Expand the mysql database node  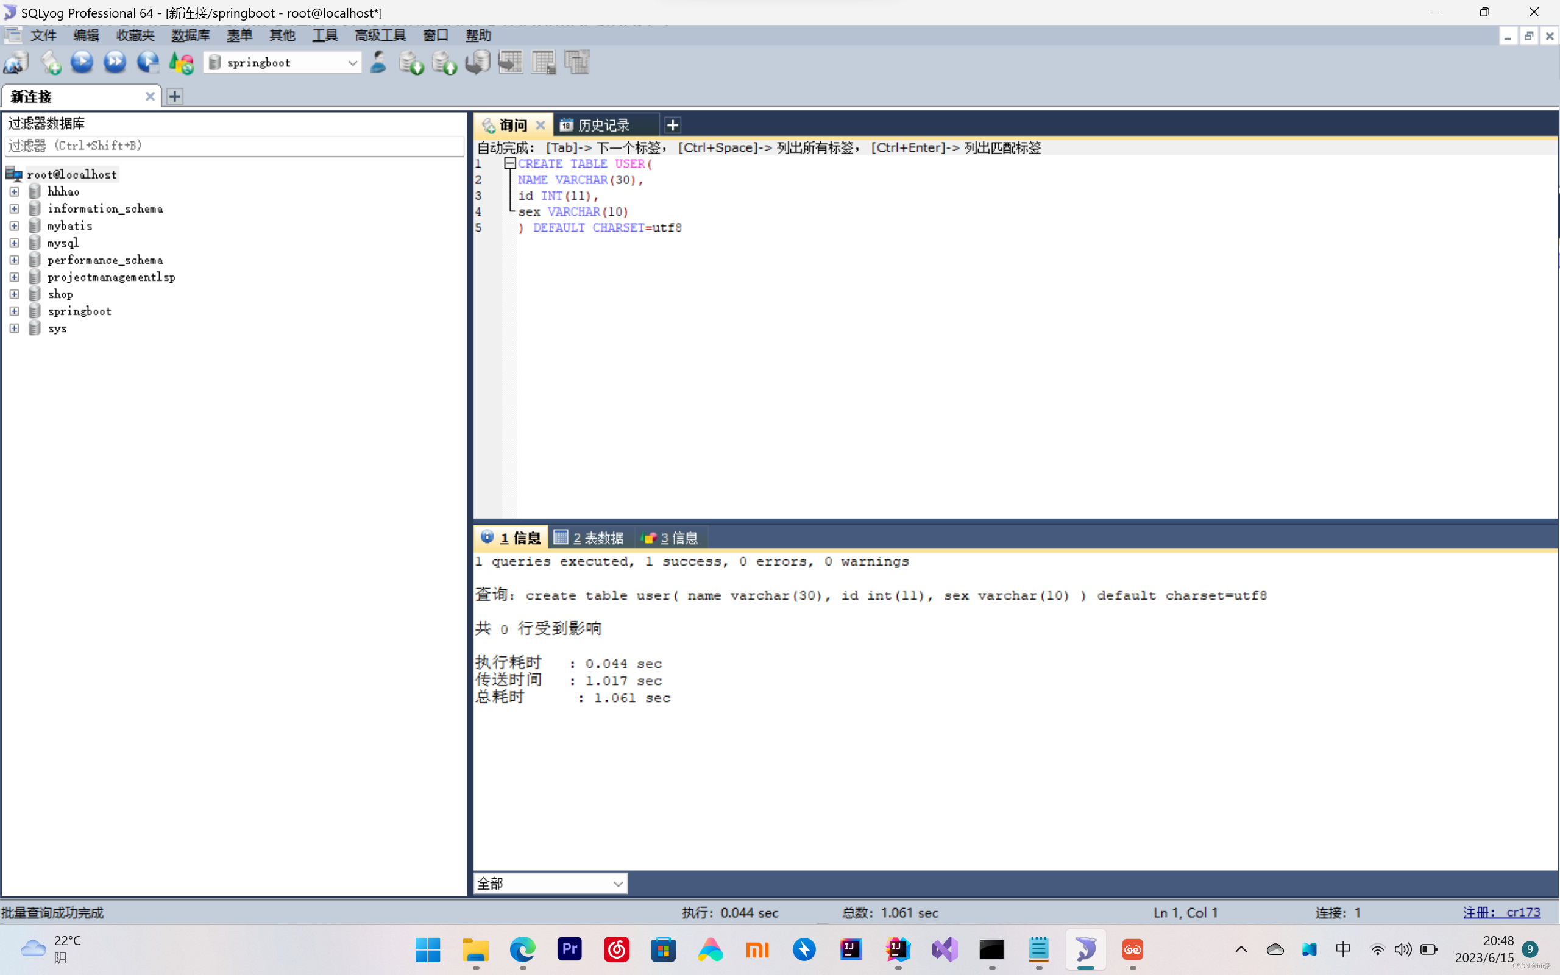tap(14, 243)
